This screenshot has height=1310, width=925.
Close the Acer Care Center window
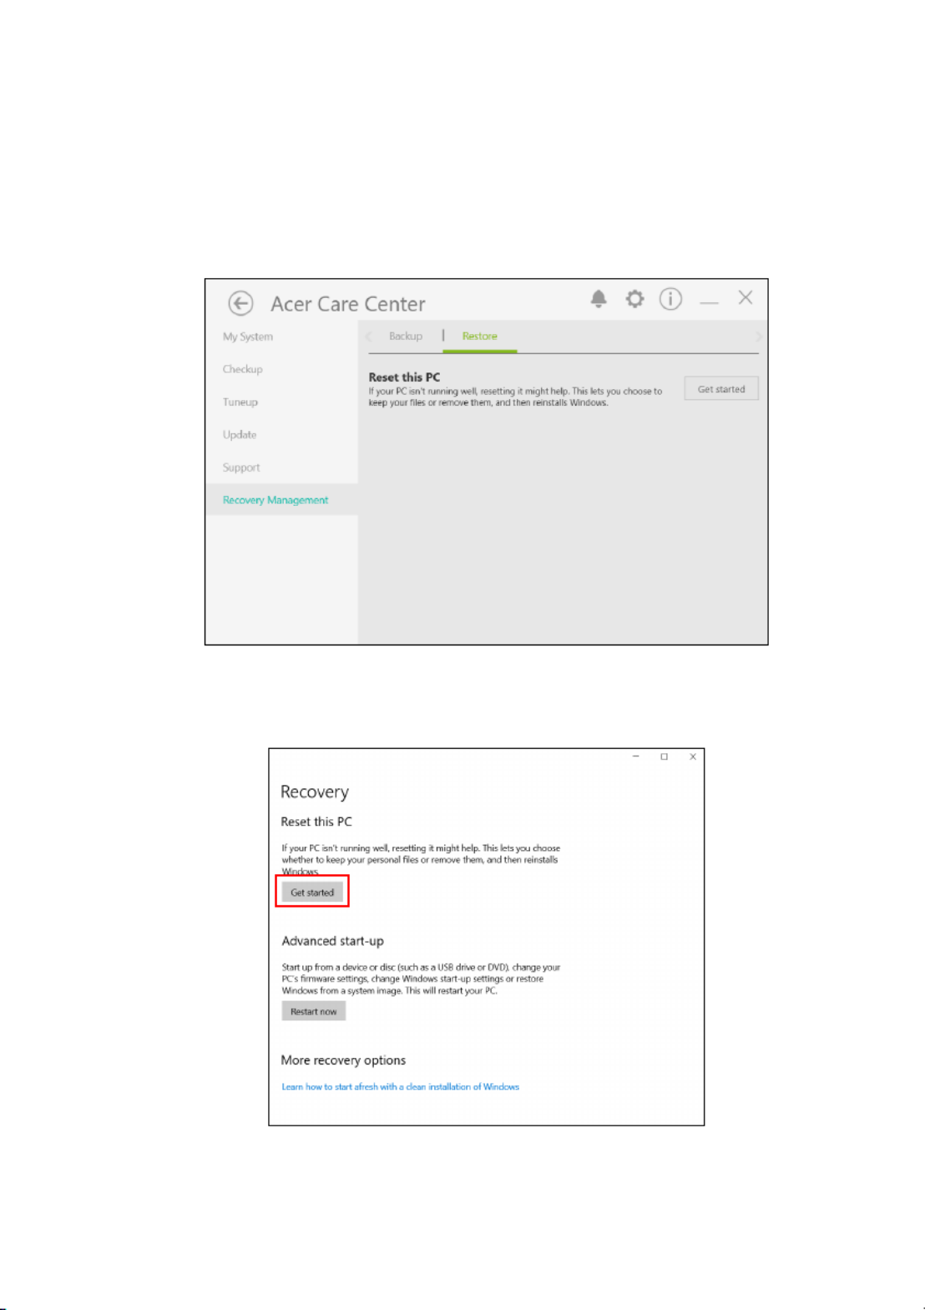pyautogui.click(x=746, y=297)
